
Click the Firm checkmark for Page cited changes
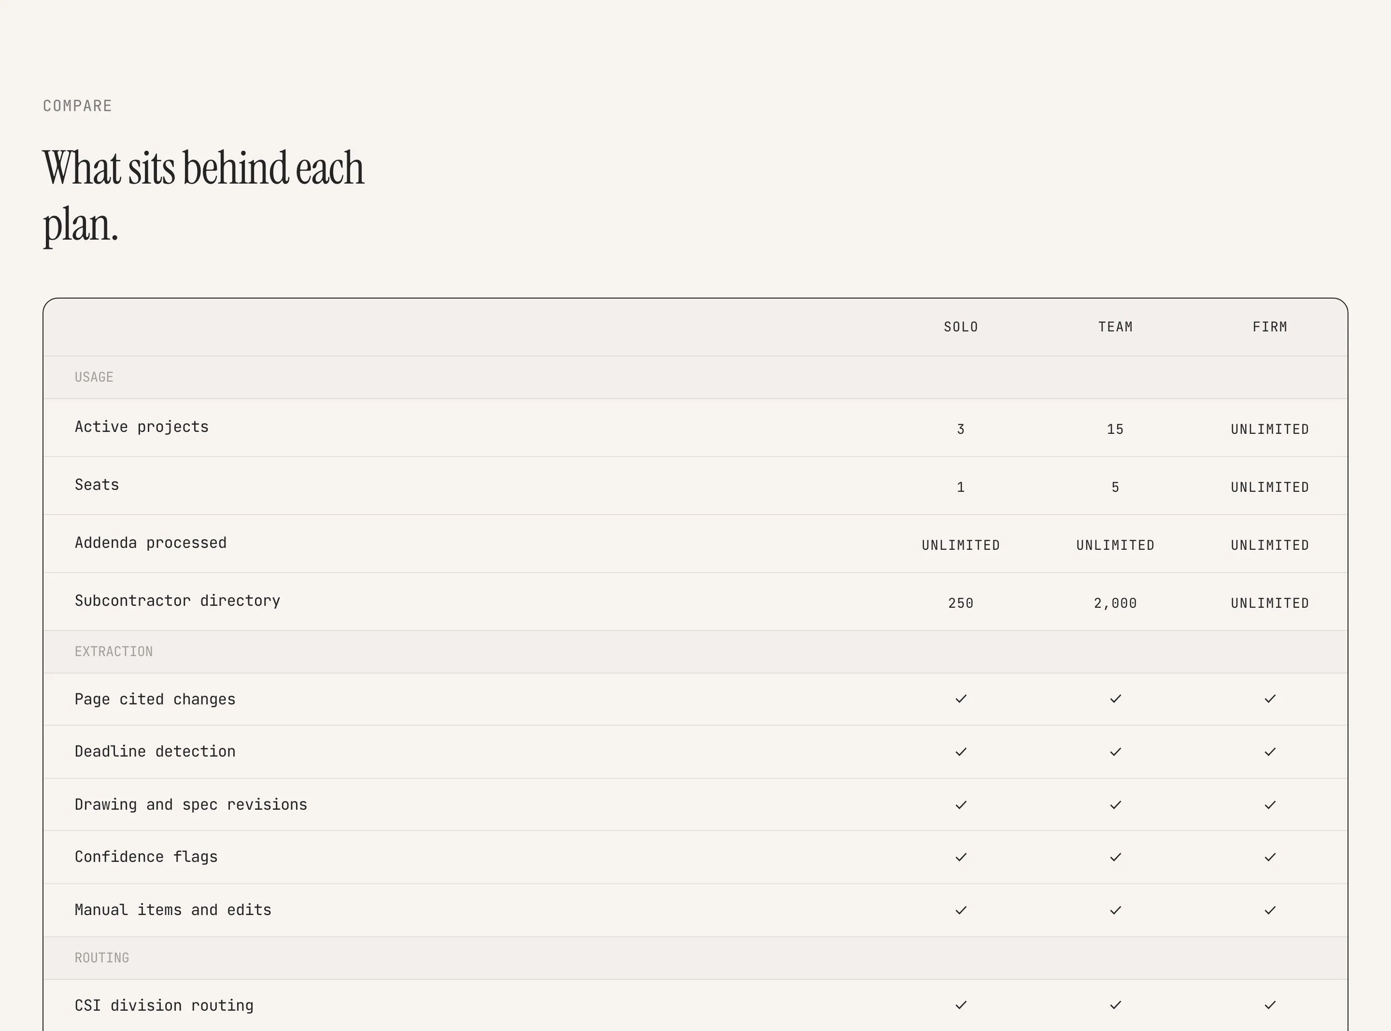(1270, 698)
